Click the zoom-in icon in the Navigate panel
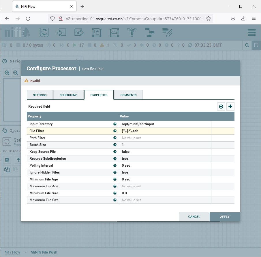Image resolution: width=261 pixels, height=257 pixels. 7,73
